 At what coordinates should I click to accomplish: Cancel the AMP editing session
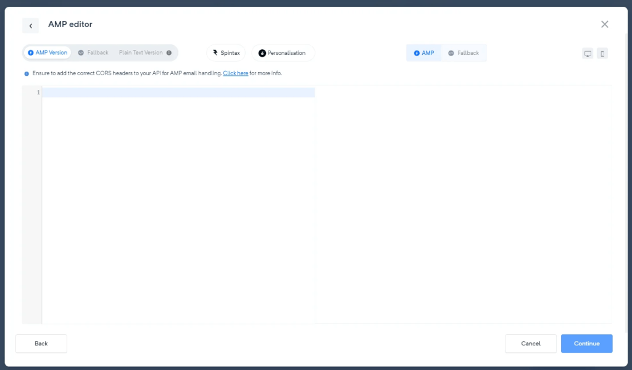(x=530, y=343)
